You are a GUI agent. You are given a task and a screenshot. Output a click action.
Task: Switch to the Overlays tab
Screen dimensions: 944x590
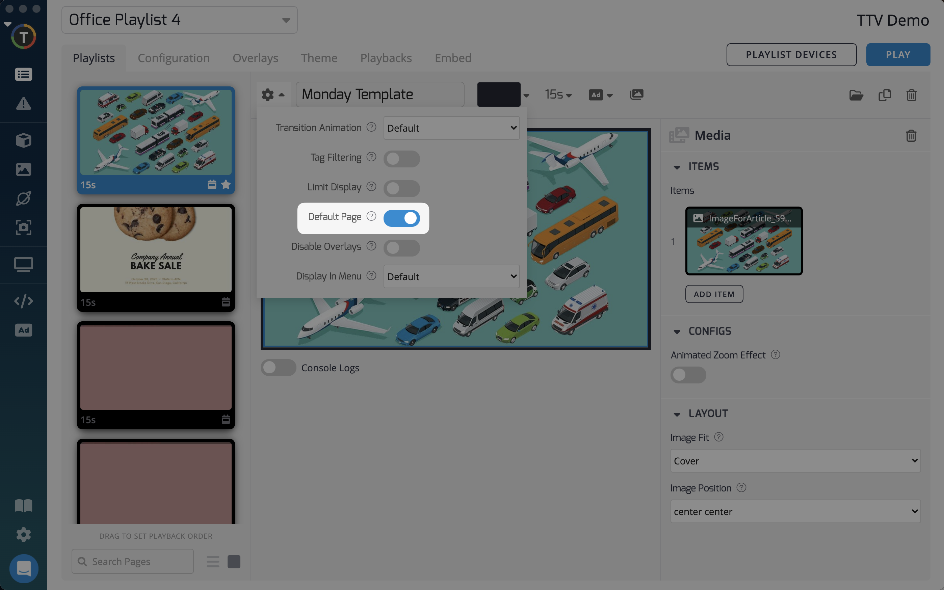(x=255, y=58)
